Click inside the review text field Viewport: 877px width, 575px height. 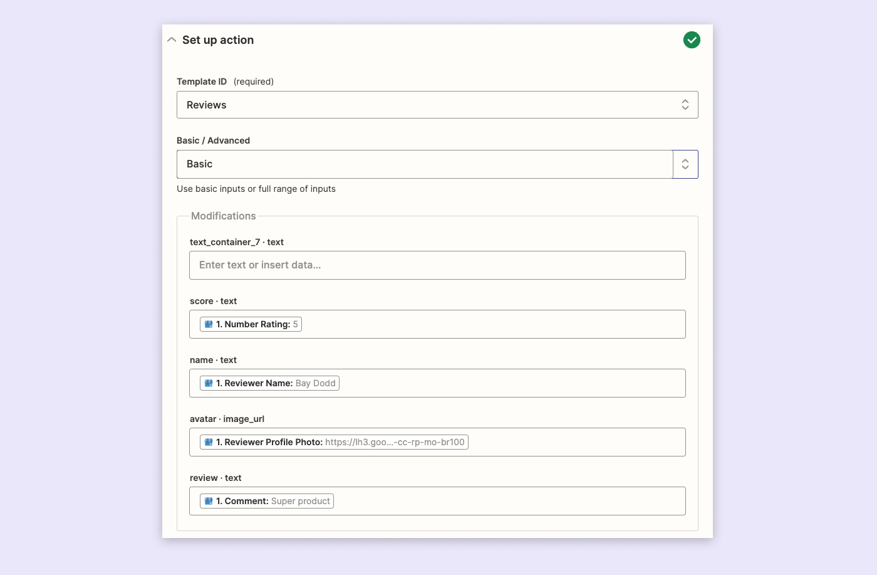pos(501,500)
